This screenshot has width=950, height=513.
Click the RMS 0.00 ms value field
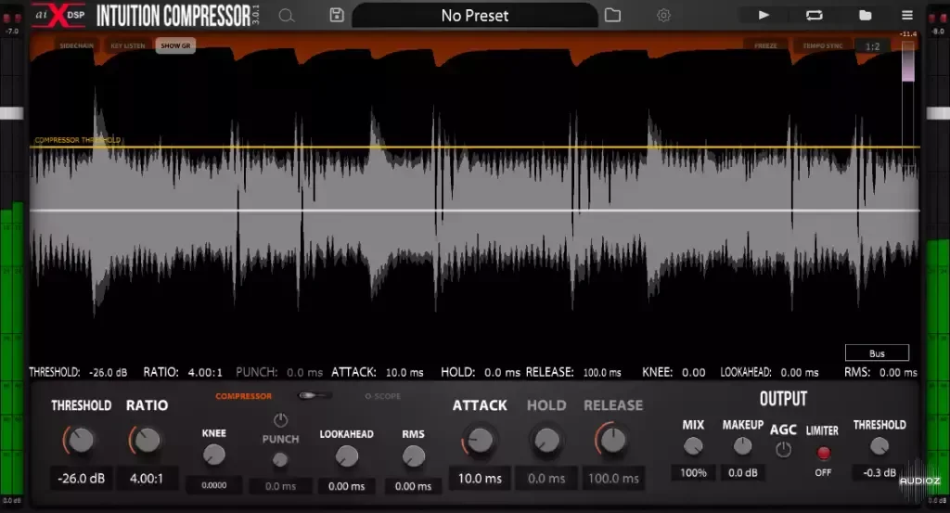(x=413, y=486)
